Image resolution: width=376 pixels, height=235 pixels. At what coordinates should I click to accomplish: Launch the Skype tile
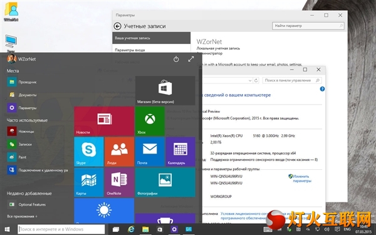tap(89, 152)
